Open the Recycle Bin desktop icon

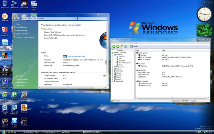tap(5, 5)
